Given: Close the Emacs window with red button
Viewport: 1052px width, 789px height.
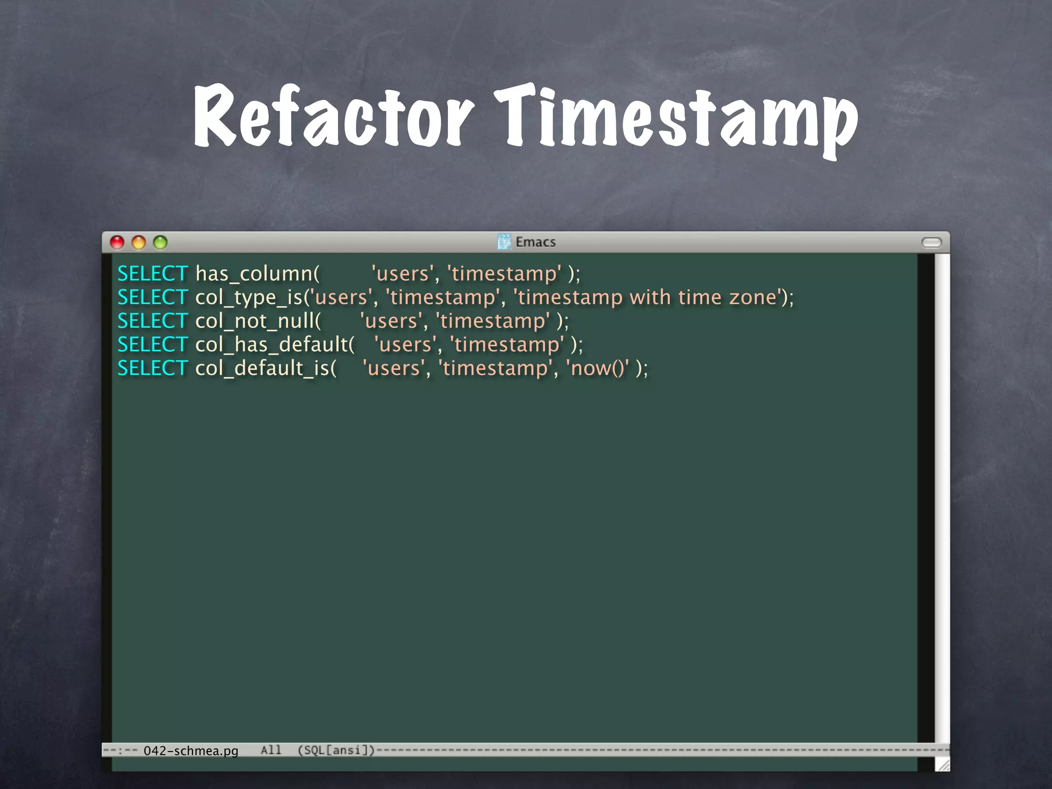Looking at the screenshot, I should click(x=117, y=242).
